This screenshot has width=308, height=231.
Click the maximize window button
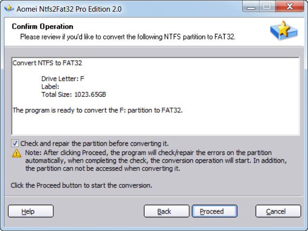[267, 7]
